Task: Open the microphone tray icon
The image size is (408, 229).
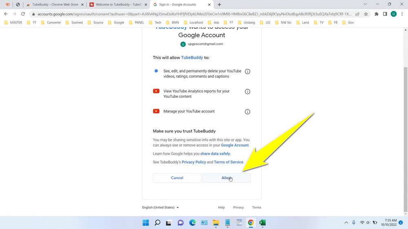Action: 354,223
